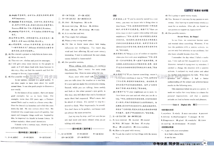Click the answer "36. deeply"
This screenshot has height=152, width=214.
[13, 15]
